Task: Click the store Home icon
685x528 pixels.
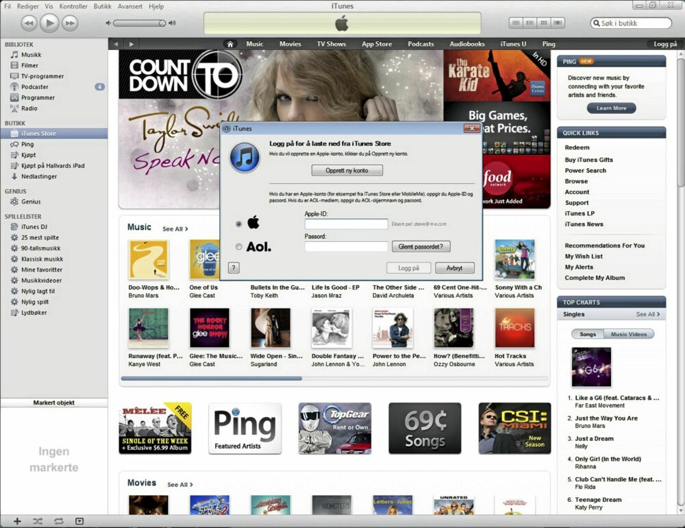Action: [230, 44]
